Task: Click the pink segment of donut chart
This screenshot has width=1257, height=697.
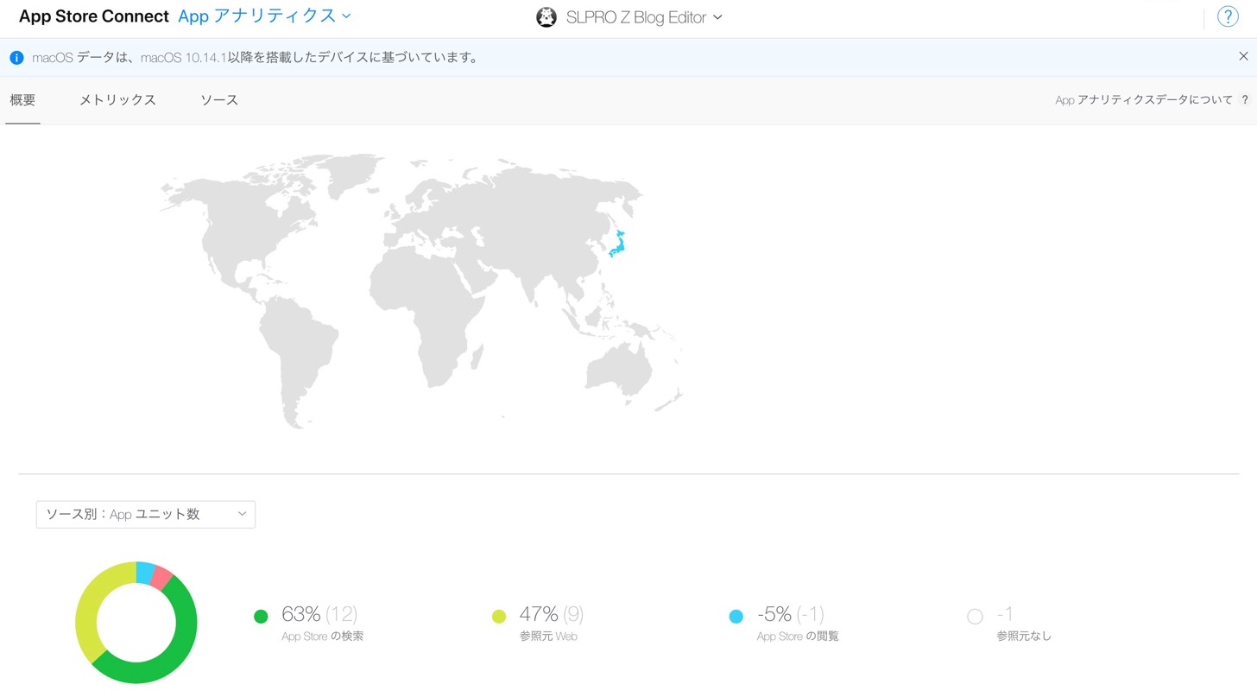Action: click(161, 577)
